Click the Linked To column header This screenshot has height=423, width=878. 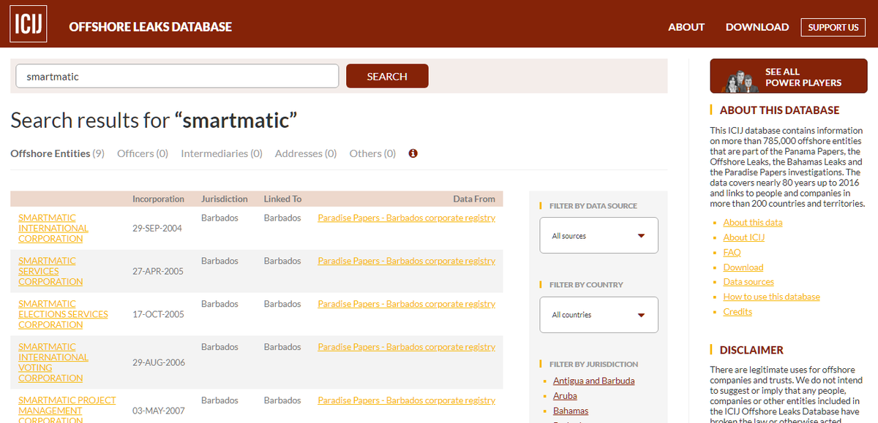(x=282, y=199)
